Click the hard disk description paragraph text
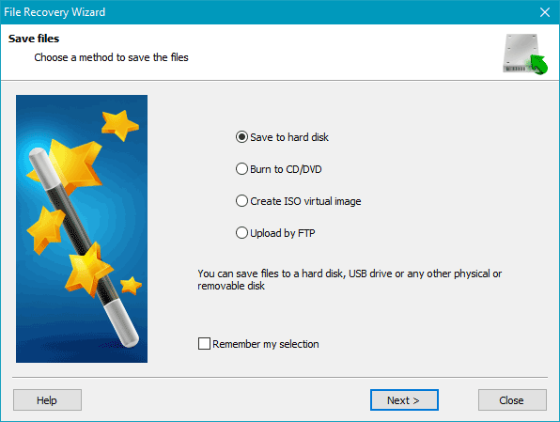Image resolution: width=560 pixels, height=422 pixels. [350, 280]
